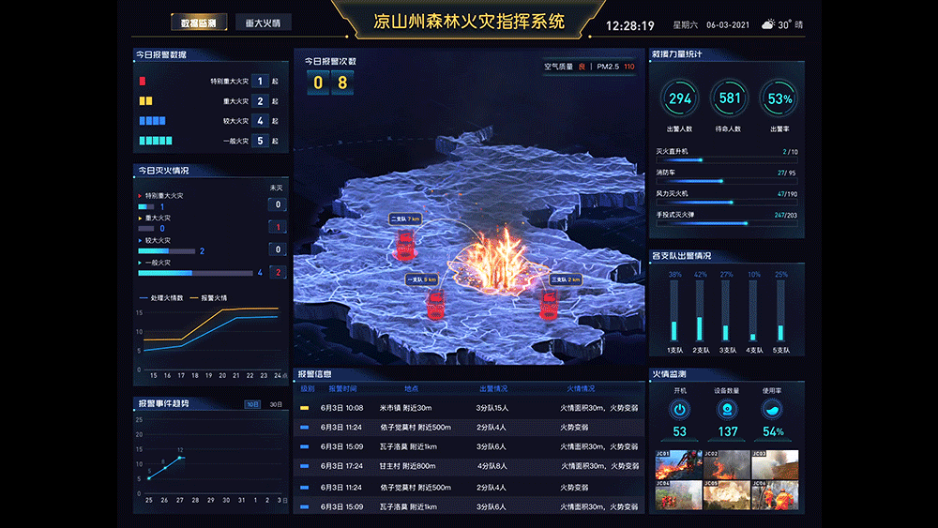Viewport: 938px width, 528px height.
Task: Click the 12 data point on the trend chart
Action: [180, 458]
